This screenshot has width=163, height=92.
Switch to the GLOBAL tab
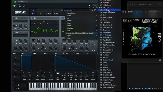point(56,12)
